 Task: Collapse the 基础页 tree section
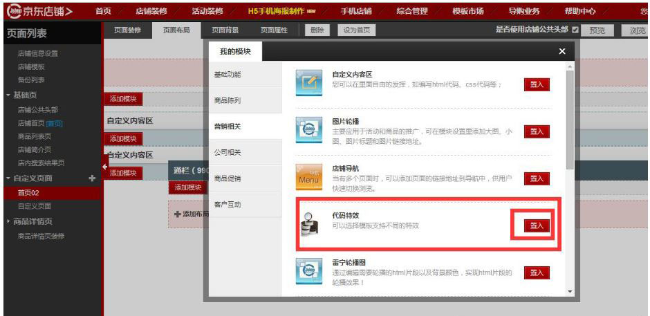tap(8, 95)
